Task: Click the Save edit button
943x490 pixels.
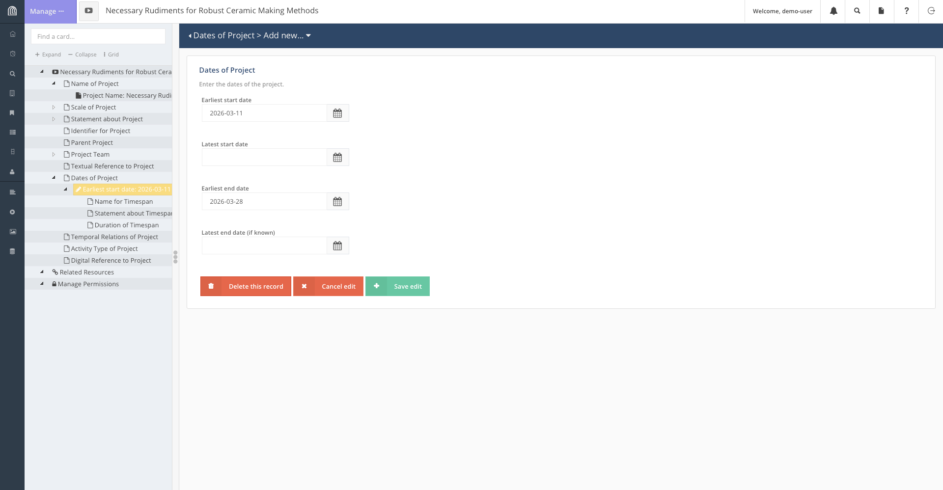Action: click(x=397, y=286)
